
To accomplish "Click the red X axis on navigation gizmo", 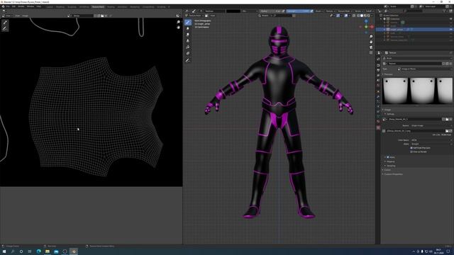I will point(372,27).
